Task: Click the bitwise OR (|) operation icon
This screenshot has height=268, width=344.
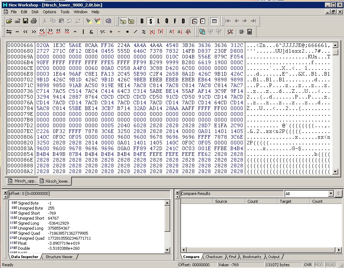Action: click(x=83, y=32)
